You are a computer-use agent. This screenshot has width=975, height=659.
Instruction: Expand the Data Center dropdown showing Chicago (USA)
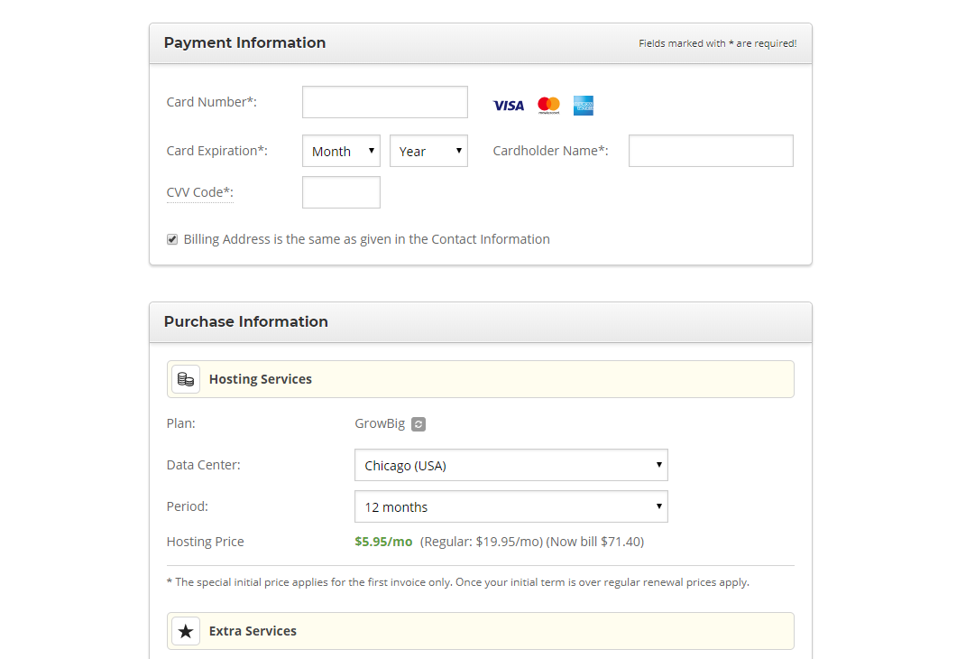[510, 465]
